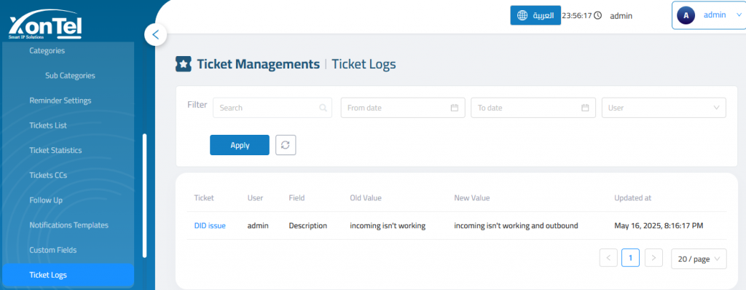Click the XonTel logo

[46, 26]
